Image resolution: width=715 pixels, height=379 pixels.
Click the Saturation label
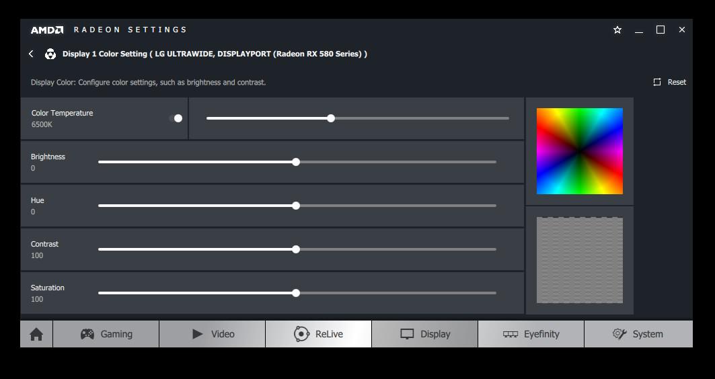[x=48, y=288]
